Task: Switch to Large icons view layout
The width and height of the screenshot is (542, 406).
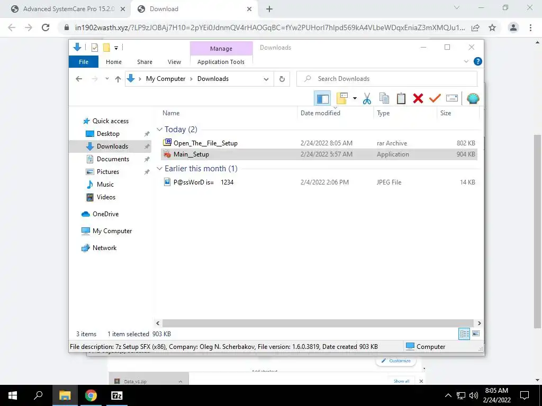Action: [x=476, y=334]
